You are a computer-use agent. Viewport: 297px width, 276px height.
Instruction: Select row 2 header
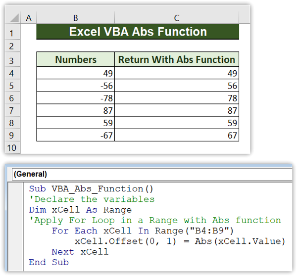[x=12, y=46]
